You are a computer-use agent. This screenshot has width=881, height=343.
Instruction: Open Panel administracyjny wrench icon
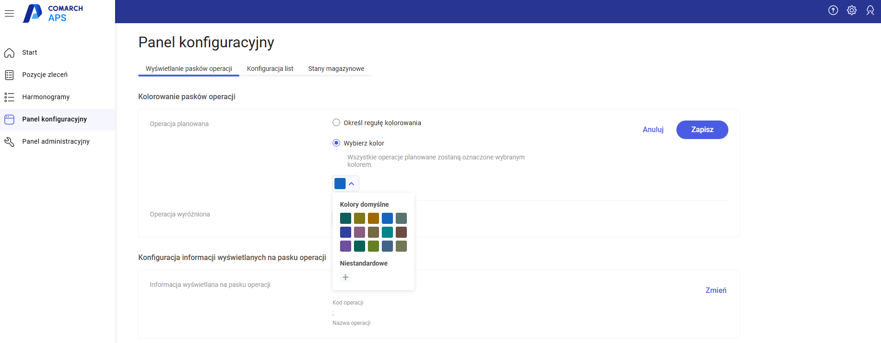(x=9, y=142)
